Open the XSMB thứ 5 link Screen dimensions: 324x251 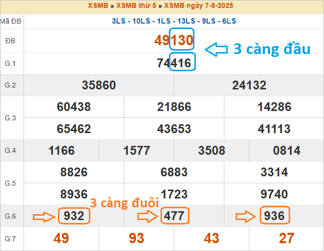tap(137, 6)
